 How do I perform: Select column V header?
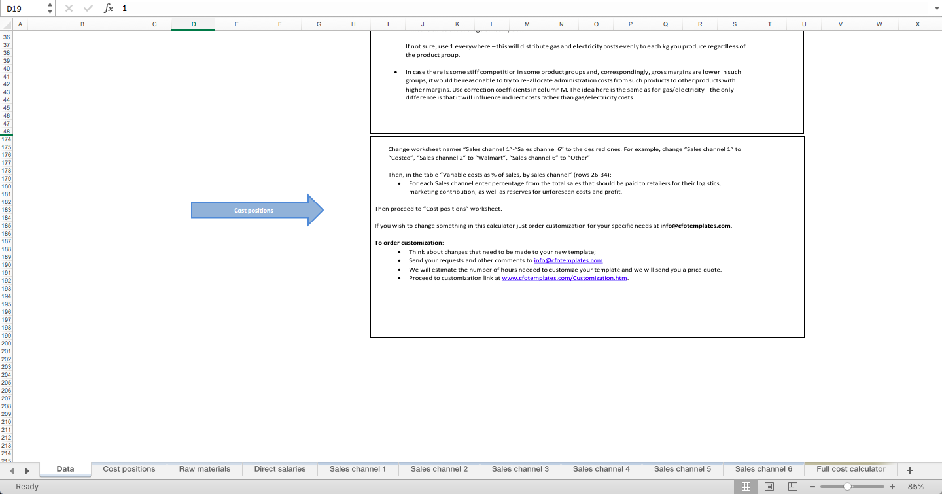[840, 24]
